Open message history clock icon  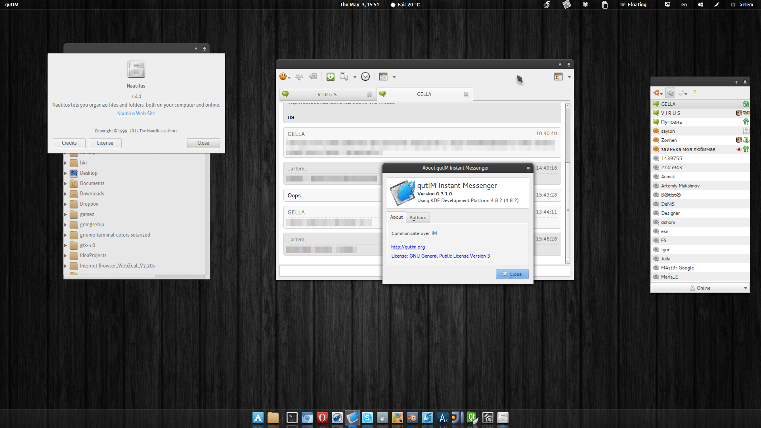(x=365, y=76)
